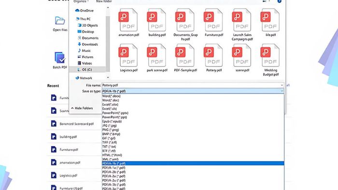Select the building.pdf file icon
338x190 pixels.
156,20
